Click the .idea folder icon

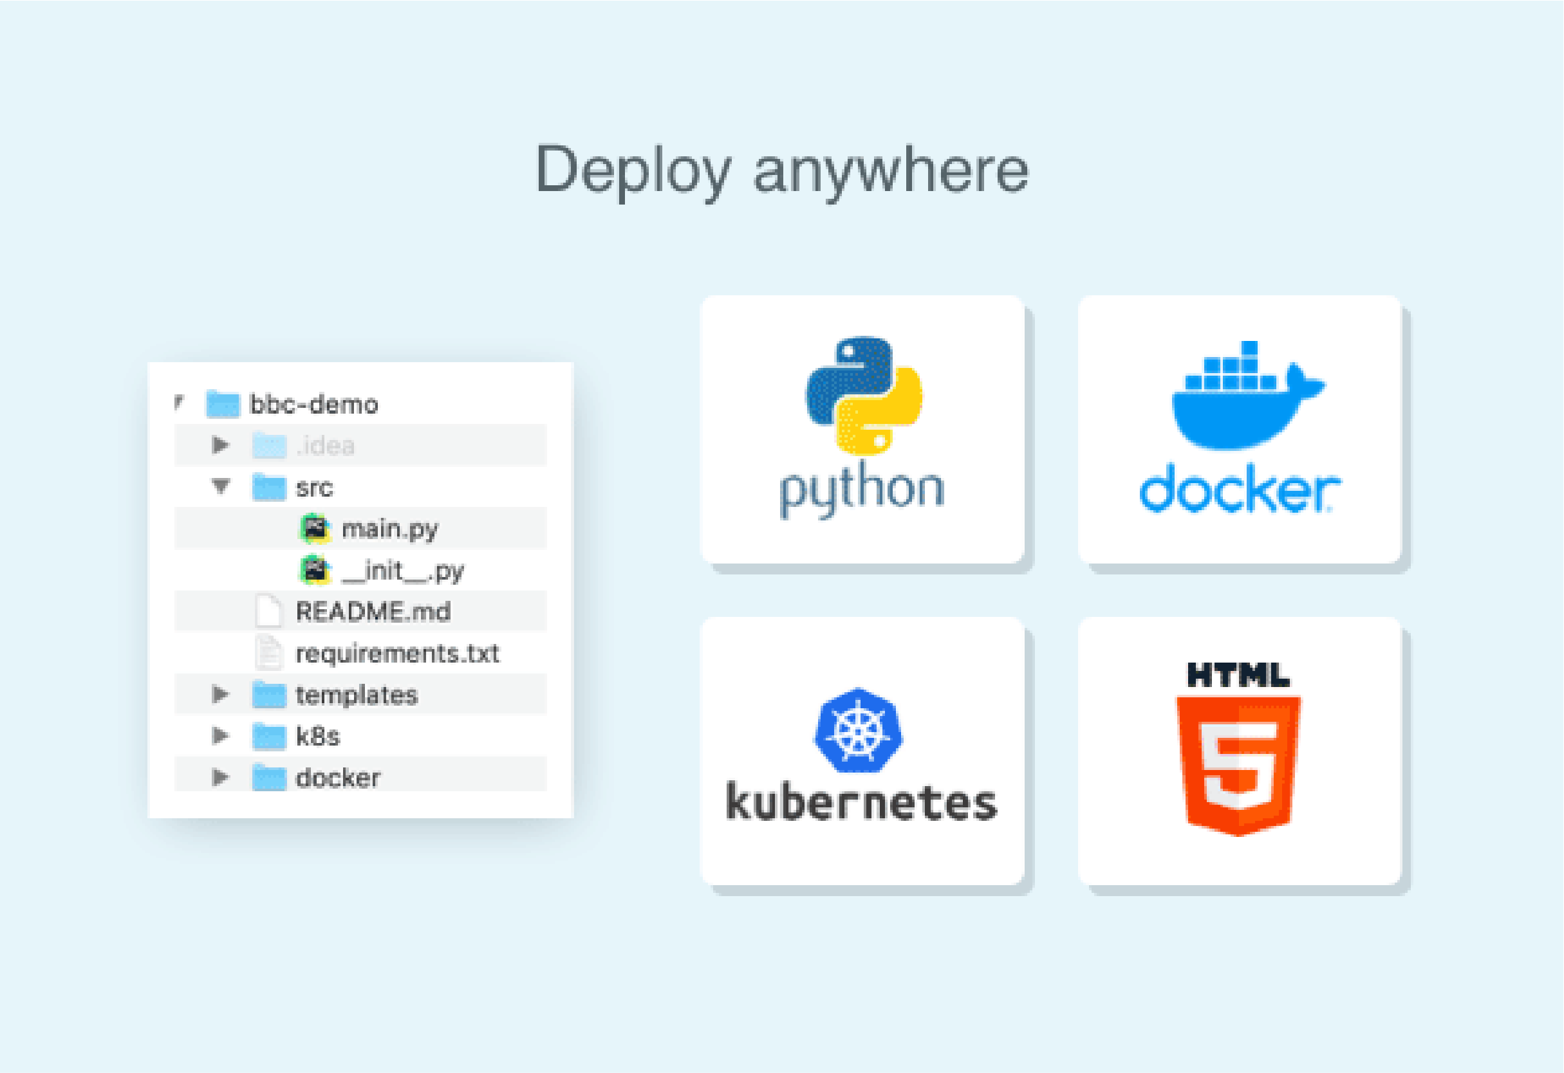(269, 445)
